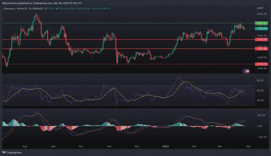The image size is (271, 156).
Task: Click the Apr label on time axis
Action: click(x=248, y=146)
